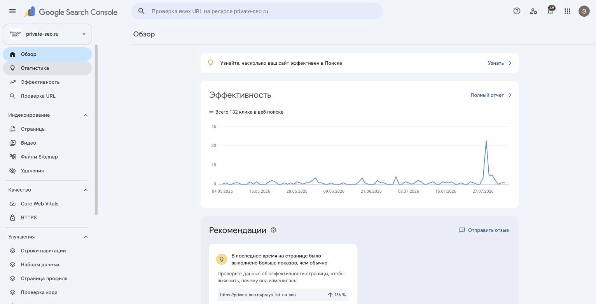Collapse the Улучшения section
This screenshot has height=304, width=596.
[86, 237]
